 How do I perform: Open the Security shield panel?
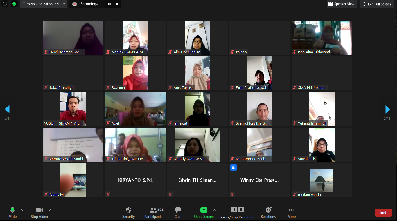(x=128, y=213)
